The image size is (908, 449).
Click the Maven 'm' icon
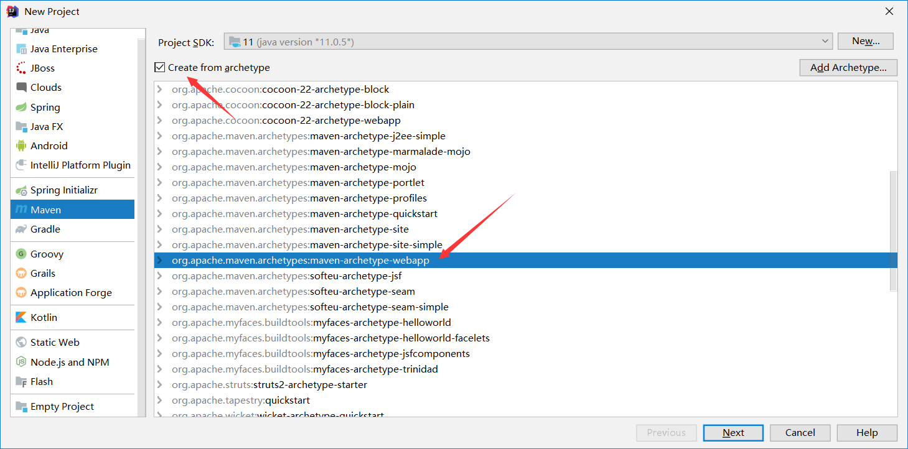(22, 210)
